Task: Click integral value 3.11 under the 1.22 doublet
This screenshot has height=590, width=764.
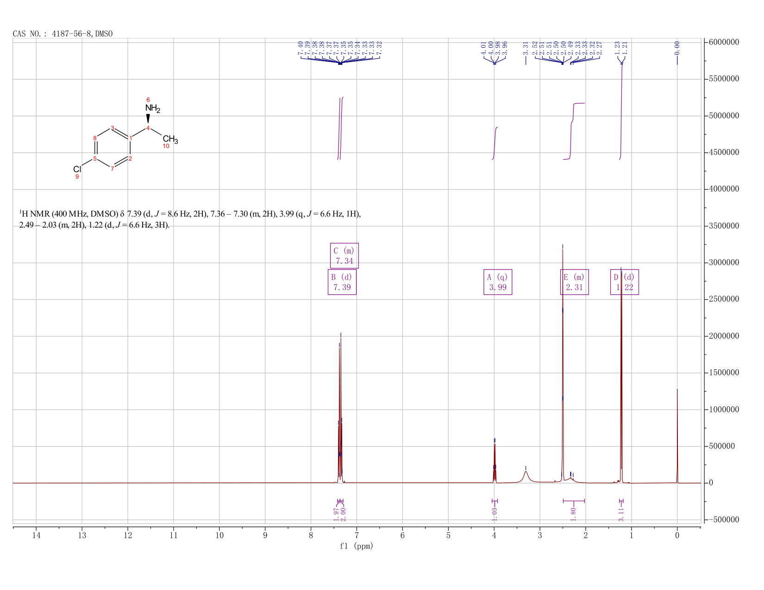Action: click(x=621, y=514)
